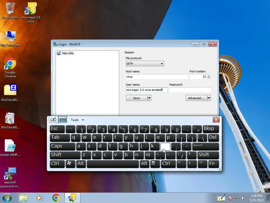270x203 pixels.
Task: Open the My Computer desktop icon
Action: click(x=10, y=38)
